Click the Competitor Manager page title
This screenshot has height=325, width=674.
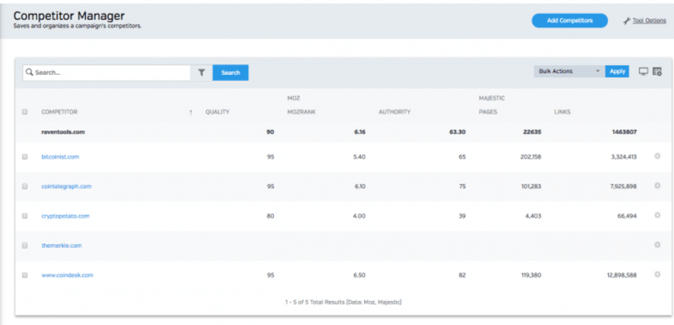point(69,16)
